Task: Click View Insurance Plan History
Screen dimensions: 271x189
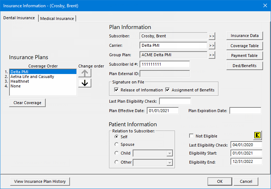Action: [x=40, y=181]
